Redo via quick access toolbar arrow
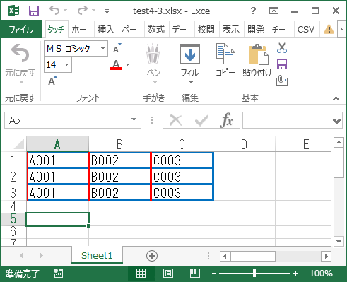 pos(83,11)
